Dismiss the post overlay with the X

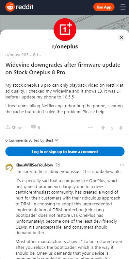point(121,38)
